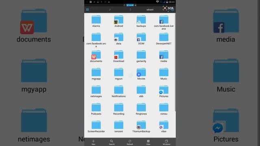260x146 pixels.
Task: Select the root slash path segment
Action: point(110,10)
